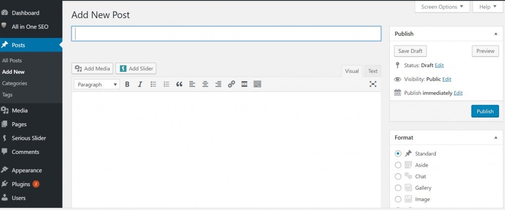505x210 pixels.
Task: Align text right
Action: coord(218,84)
